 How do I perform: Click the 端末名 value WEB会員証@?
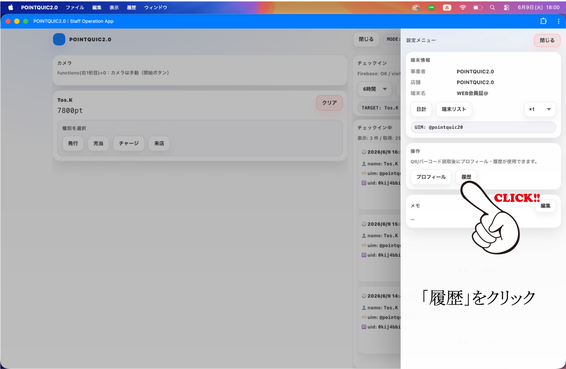pyautogui.click(x=472, y=93)
